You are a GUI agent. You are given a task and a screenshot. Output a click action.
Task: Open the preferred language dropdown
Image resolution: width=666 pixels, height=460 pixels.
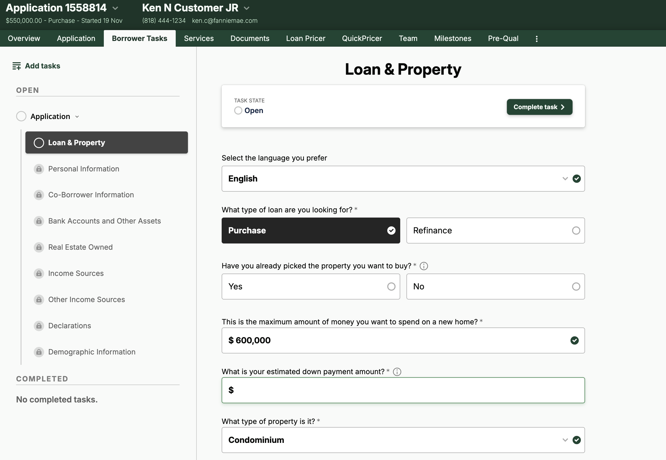[x=403, y=179]
